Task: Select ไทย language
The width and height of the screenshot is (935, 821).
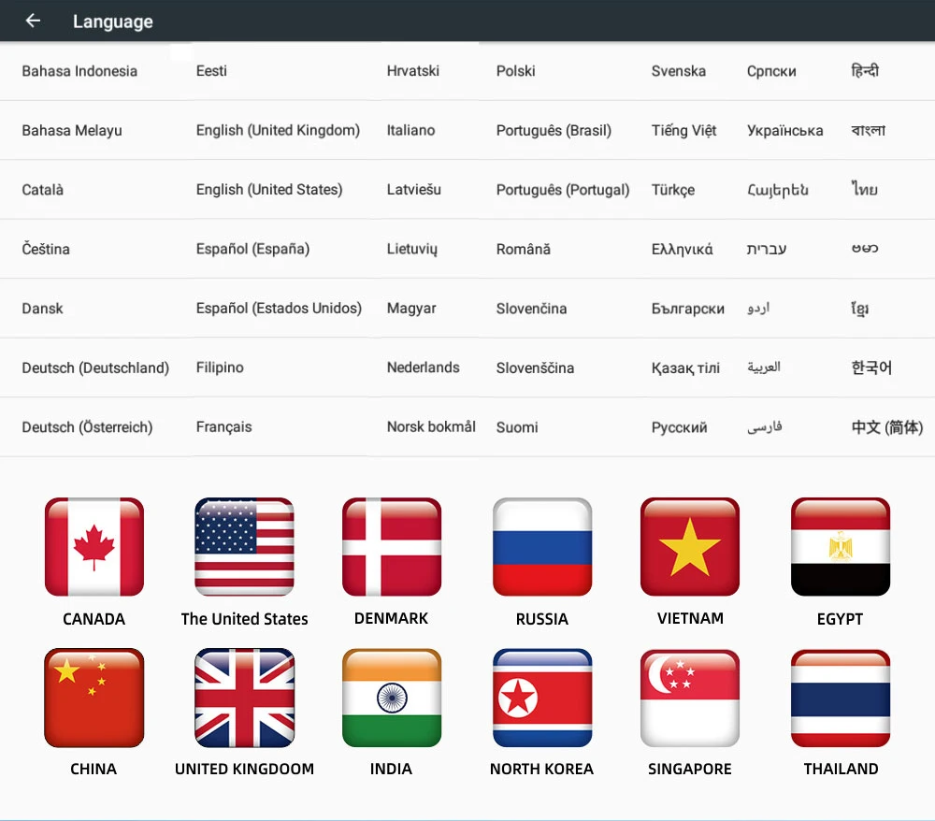Action: (864, 189)
